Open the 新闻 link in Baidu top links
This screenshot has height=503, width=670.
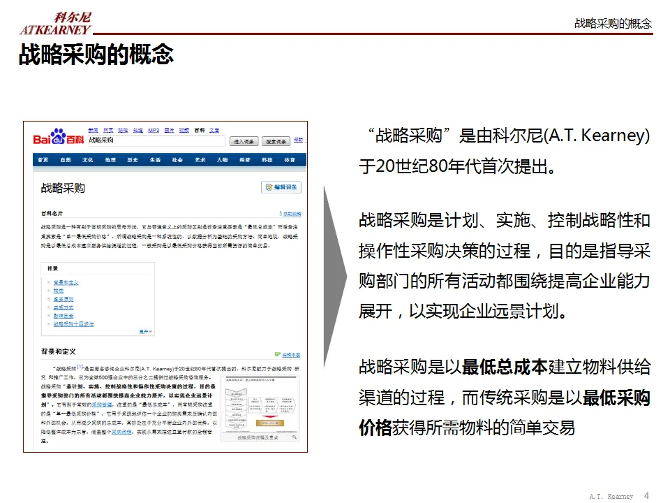click(93, 130)
